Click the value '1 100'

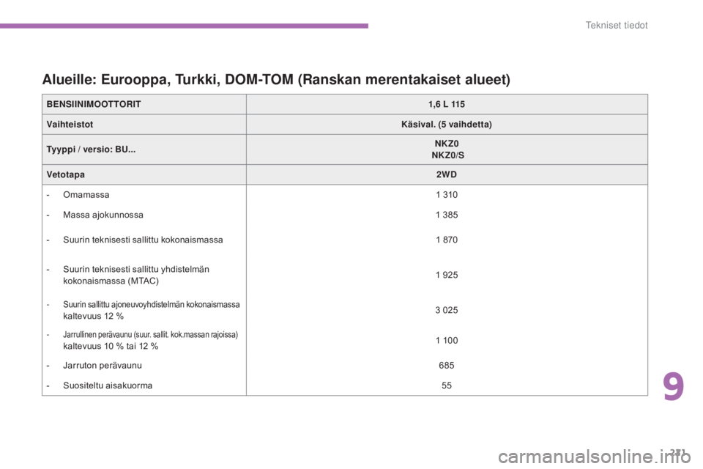pyautogui.click(x=447, y=341)
